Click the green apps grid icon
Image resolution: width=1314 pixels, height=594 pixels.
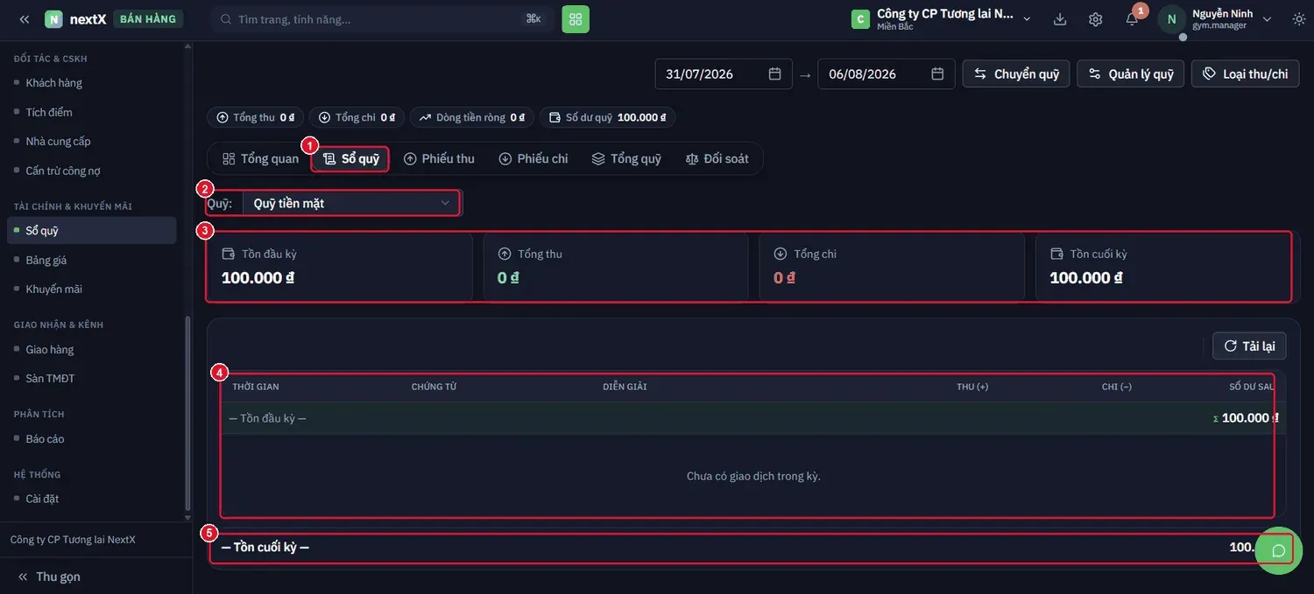click(576, 19)
